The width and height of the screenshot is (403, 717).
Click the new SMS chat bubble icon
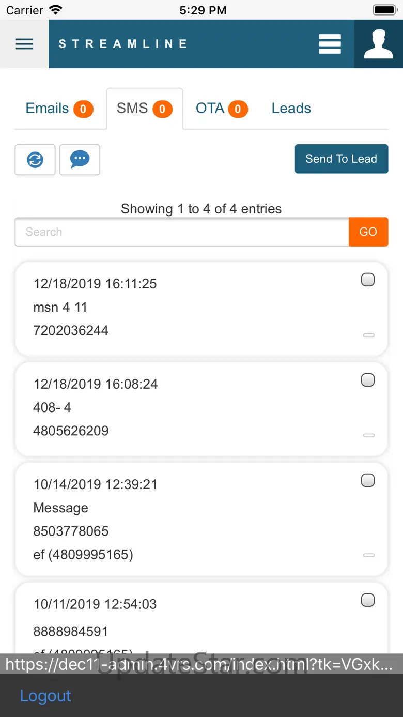80,160
